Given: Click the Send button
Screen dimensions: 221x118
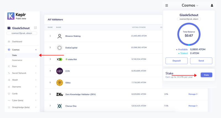Looking at the screenshot, I should 201,61.
